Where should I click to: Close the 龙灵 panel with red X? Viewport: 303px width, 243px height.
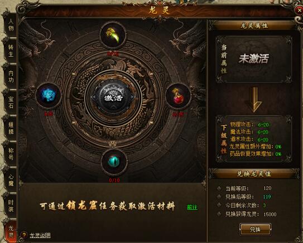[299, 11]
